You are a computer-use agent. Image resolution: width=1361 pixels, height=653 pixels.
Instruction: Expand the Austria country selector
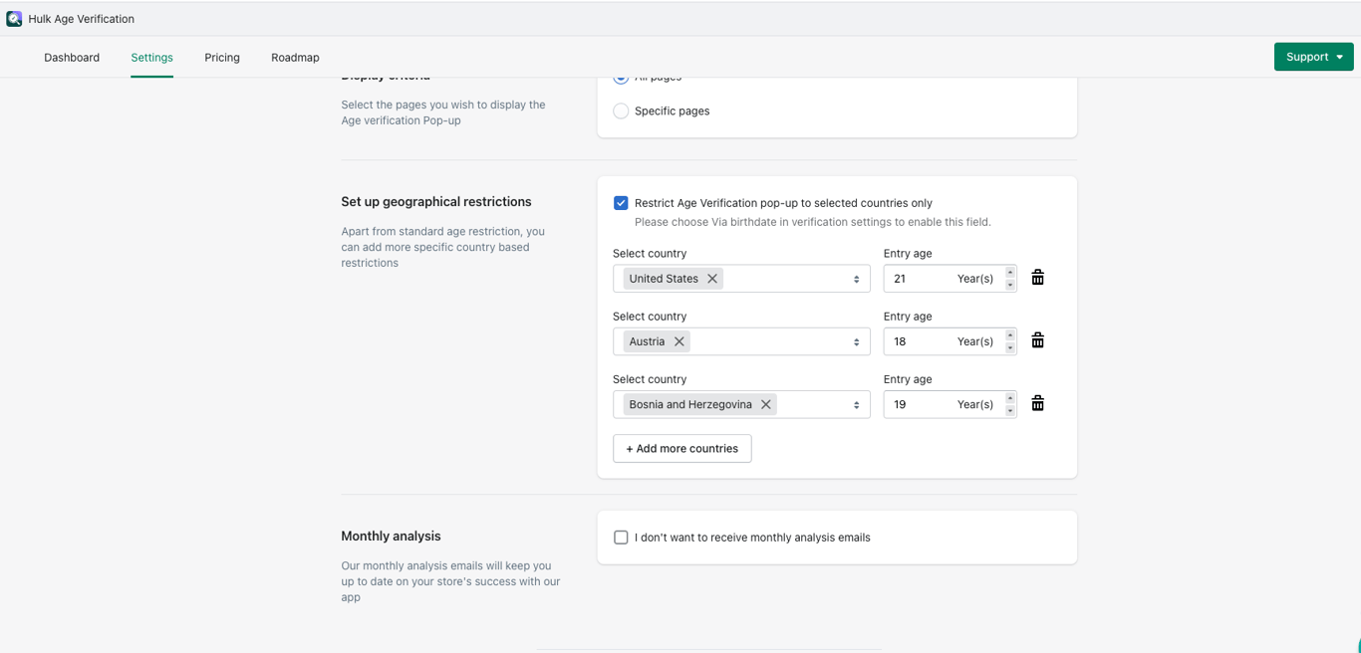(856, 341)
